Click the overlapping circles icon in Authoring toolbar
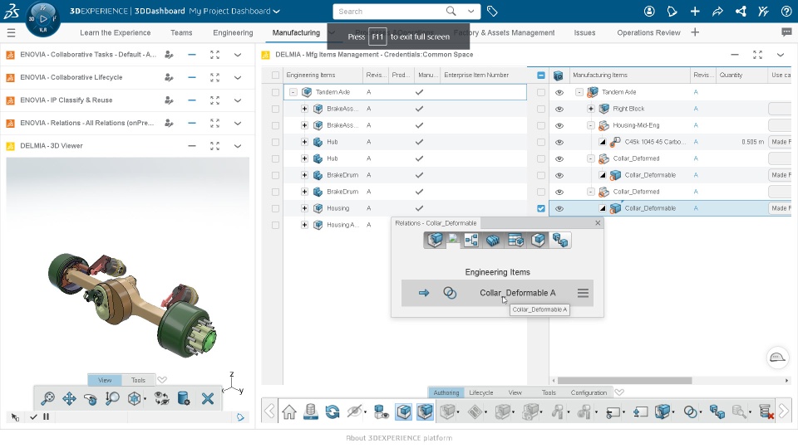Viewport: 798px width, 448px height. pyautogui.click(x=691, y=412)
